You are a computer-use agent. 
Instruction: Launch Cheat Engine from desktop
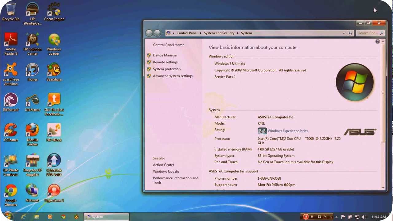point(54,12)
